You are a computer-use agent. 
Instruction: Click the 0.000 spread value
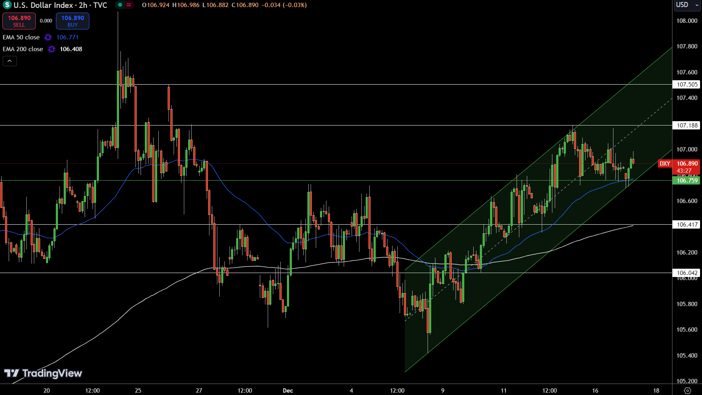pyautogui.click(x=46, y=21)
